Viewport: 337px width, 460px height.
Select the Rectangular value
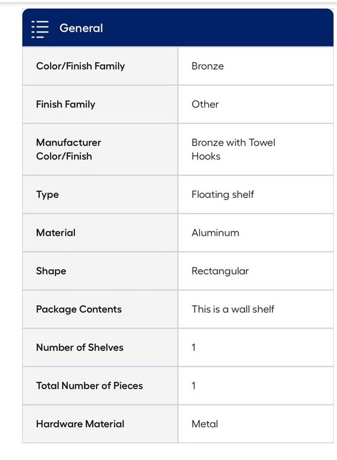coord(220,271)
